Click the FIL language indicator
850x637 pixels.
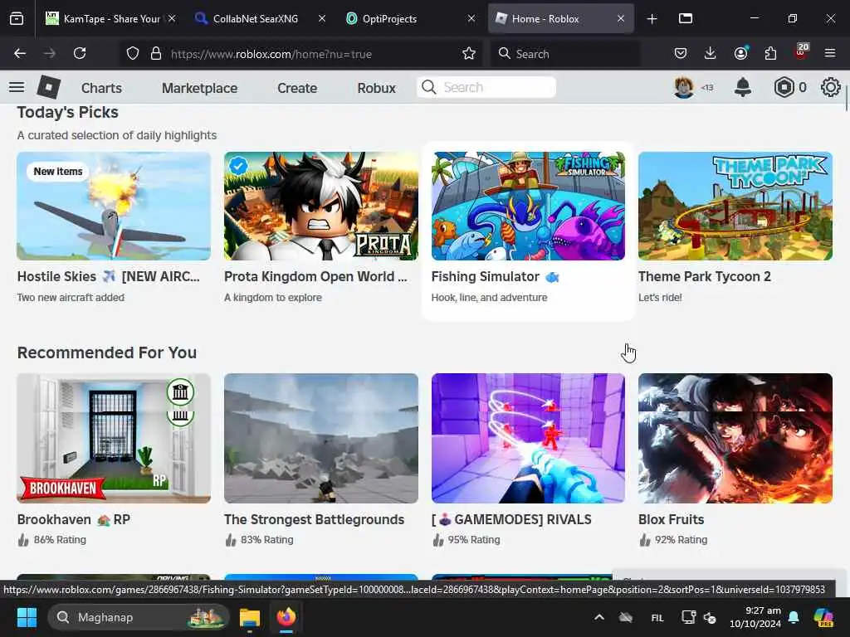[x=657, y=617]
